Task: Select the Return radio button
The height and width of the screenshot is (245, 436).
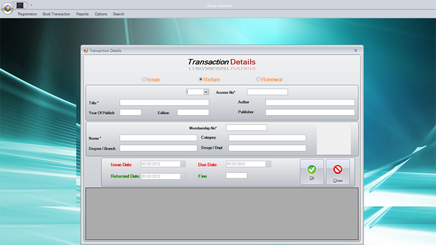Action: 201,79
